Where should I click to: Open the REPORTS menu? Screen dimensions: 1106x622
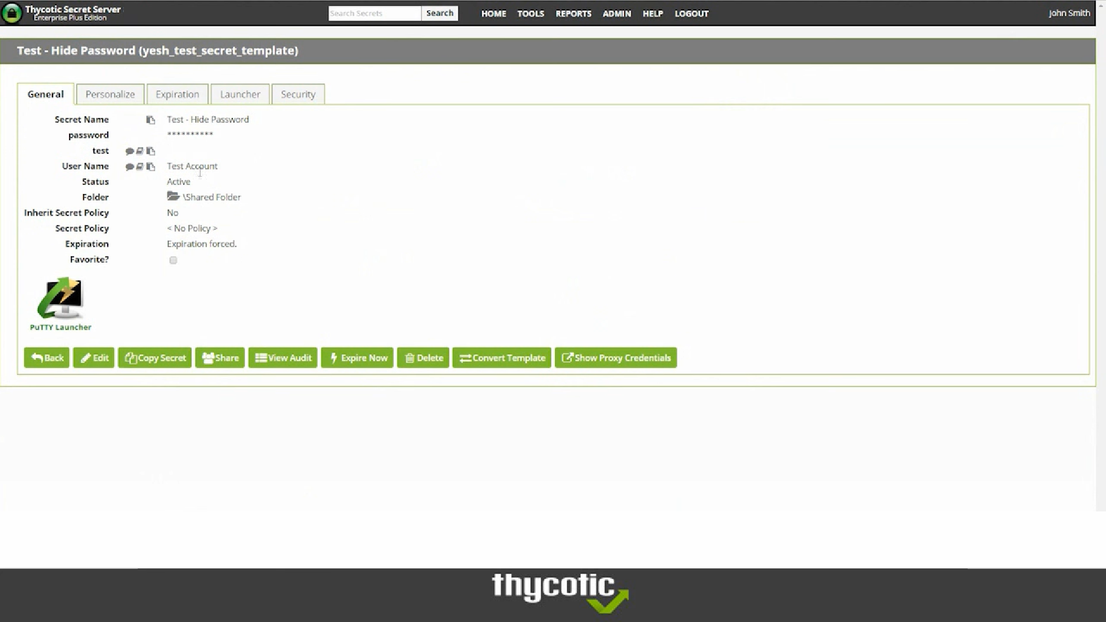(x=573, y=13)
